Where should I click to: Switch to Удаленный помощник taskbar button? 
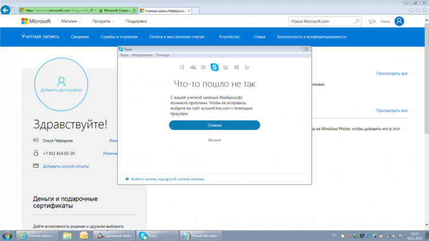coord(115,235)
